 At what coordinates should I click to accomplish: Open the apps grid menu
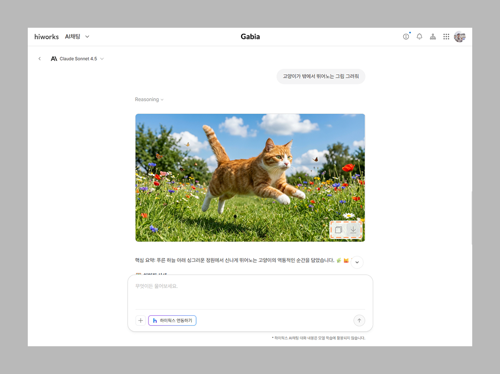tap(446, 37)
